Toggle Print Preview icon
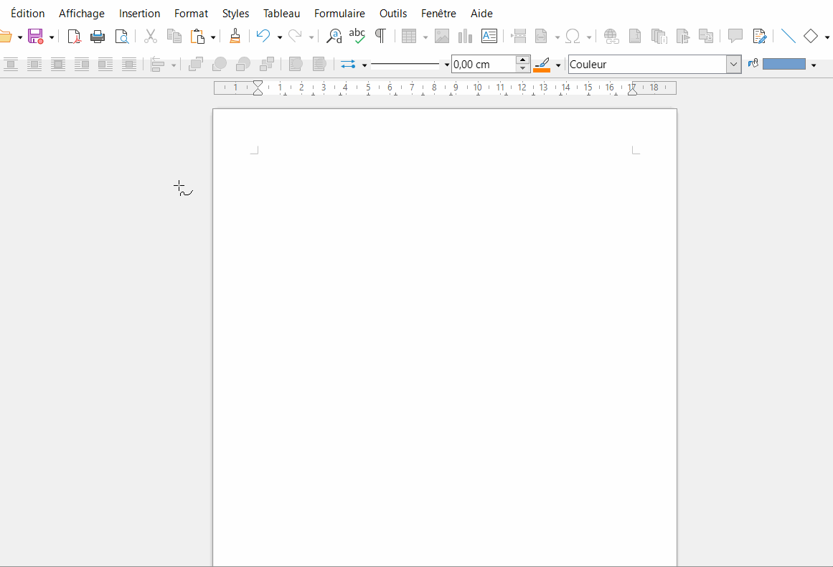The width and height of the screenshot is (833, 567). (x=122, y=36)
